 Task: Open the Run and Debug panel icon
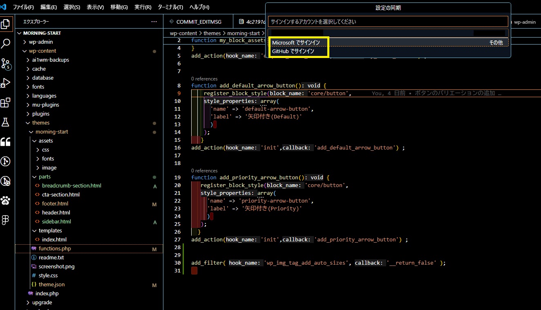point(6,83)
